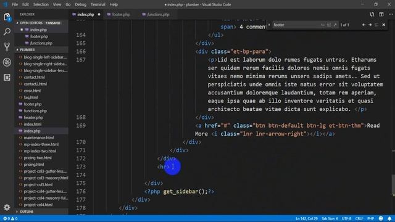Open the Manage gear settings icon
This screenshot has width=395, height=222.
pos(7,207)
